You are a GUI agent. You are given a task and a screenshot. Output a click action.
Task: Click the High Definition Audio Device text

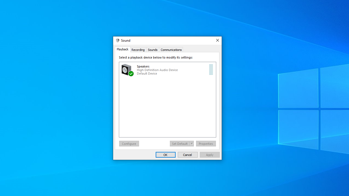157,70
